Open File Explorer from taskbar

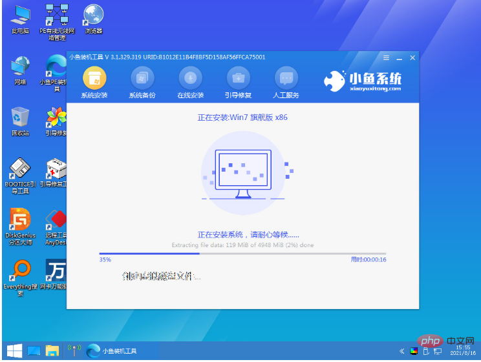(x=52, y=351)
